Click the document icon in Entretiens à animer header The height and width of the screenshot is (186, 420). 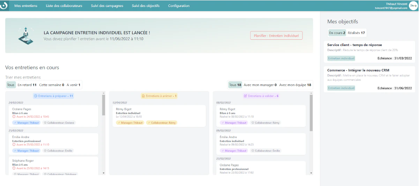pos(143,96)
